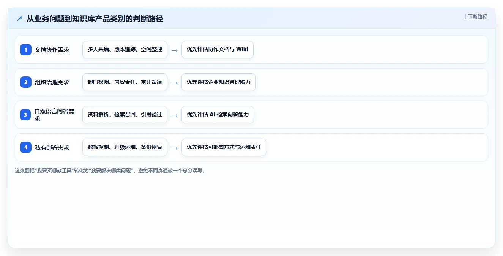Screen dimensions: 503x256
Task: Click the arrow in the 私有部署需求 row
Action: (x=175, y=148)
